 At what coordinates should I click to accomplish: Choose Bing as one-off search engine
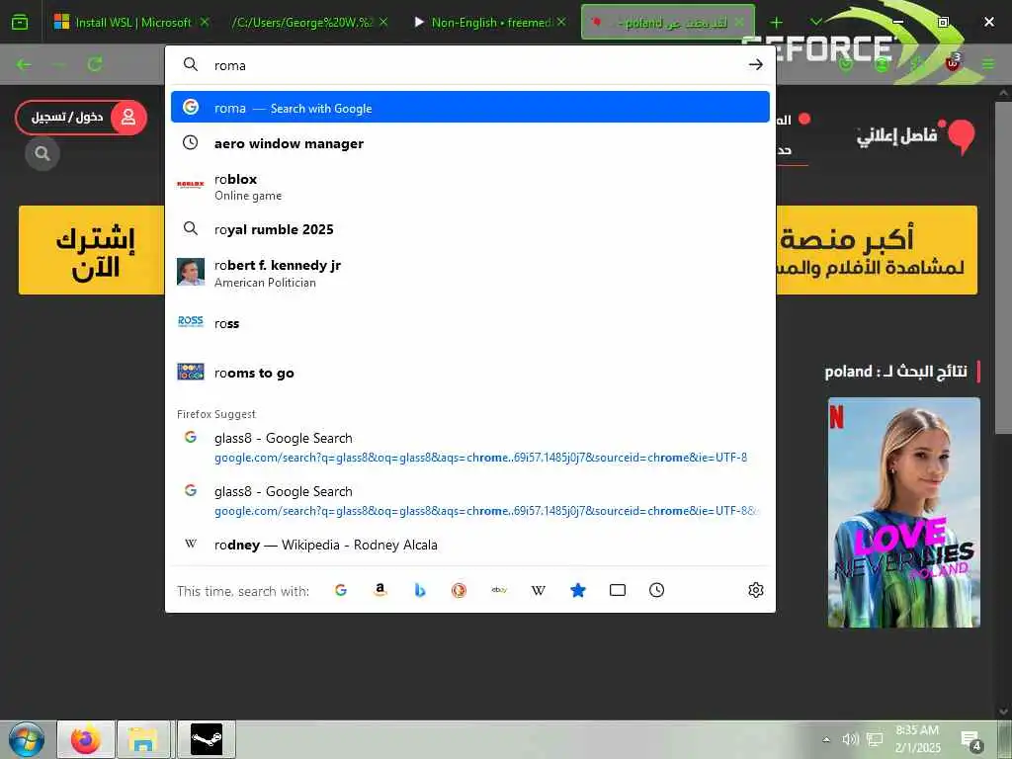point(420,590)
